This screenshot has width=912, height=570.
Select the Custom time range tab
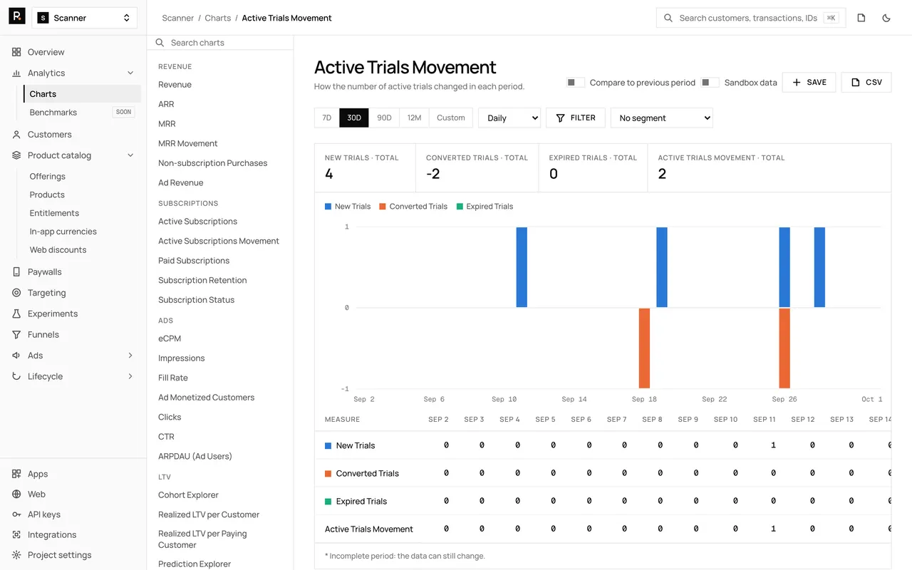(x=451, y=118)
